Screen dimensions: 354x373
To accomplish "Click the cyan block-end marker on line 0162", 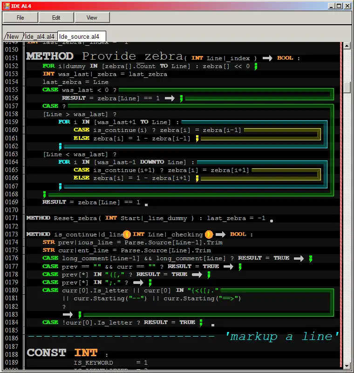I will click(x=60, y=146).
